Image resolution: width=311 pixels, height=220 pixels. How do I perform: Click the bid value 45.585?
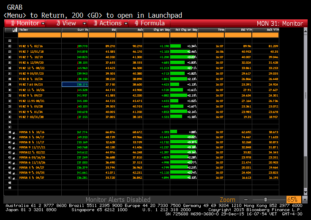coord(110,52)
